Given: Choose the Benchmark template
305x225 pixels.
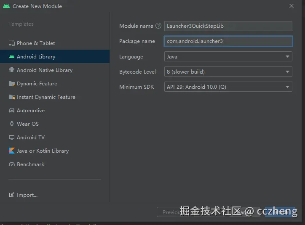Looking at the screenshot, I should click(55, 164).
